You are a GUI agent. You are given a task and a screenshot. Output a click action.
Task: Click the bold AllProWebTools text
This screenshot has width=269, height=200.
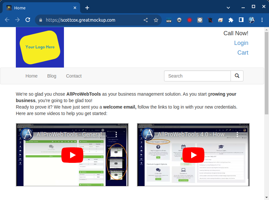(x=84, y=94)
